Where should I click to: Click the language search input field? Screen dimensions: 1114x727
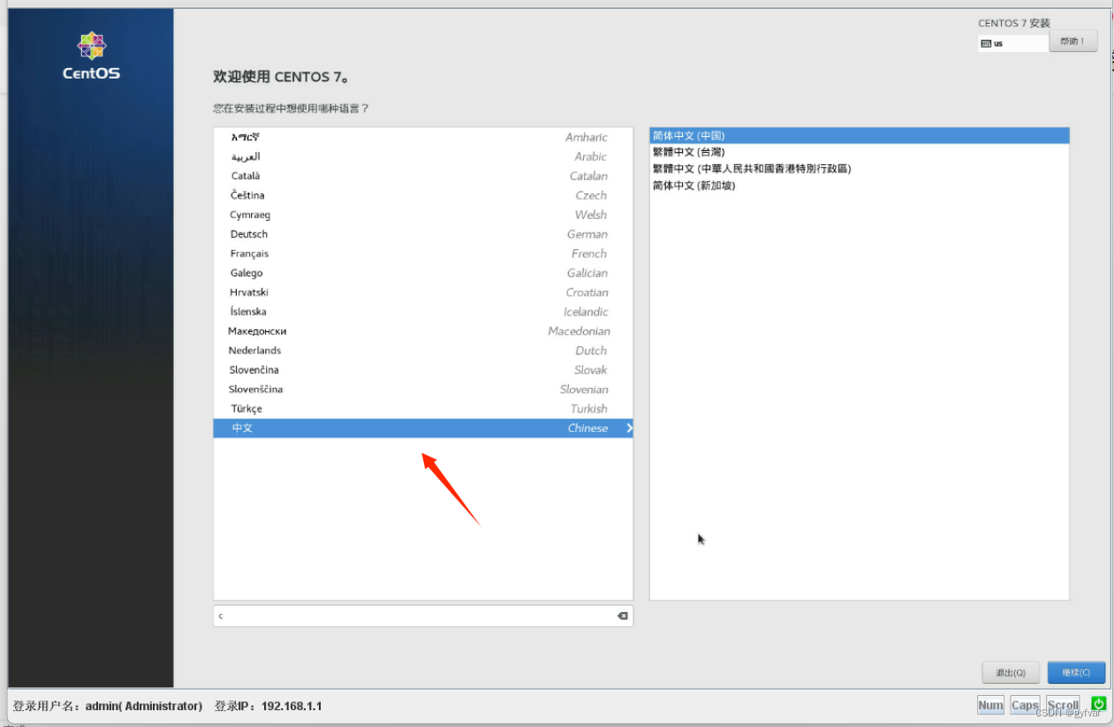click(x=423, y=616)
